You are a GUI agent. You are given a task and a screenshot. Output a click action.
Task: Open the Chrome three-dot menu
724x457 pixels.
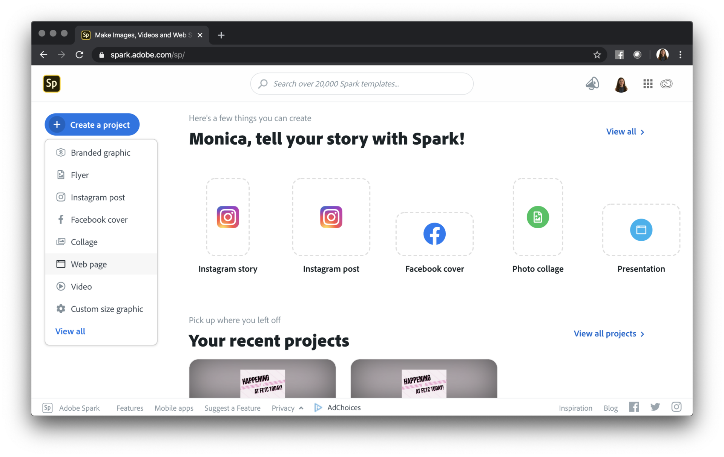click(x=680, y=55)
